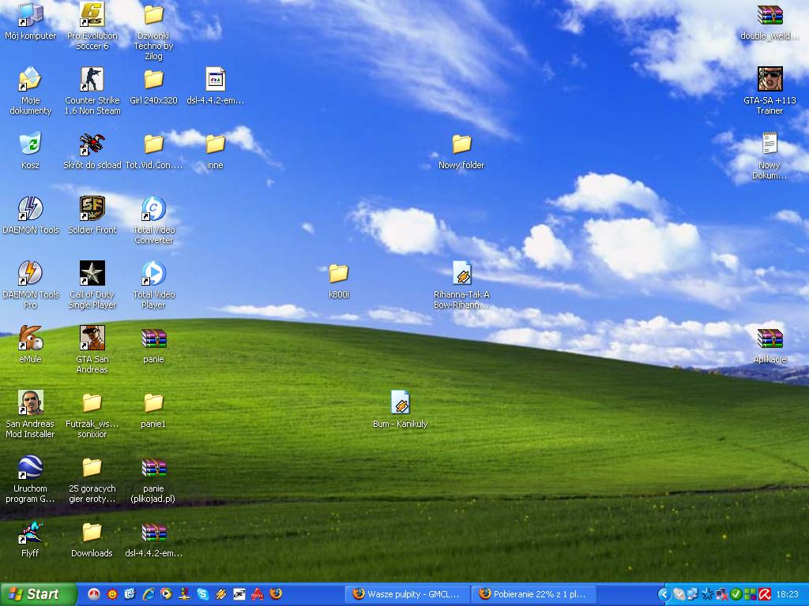Expand hidden system tray icons arrow
The image size is (809, 606).
coord(664,594)
